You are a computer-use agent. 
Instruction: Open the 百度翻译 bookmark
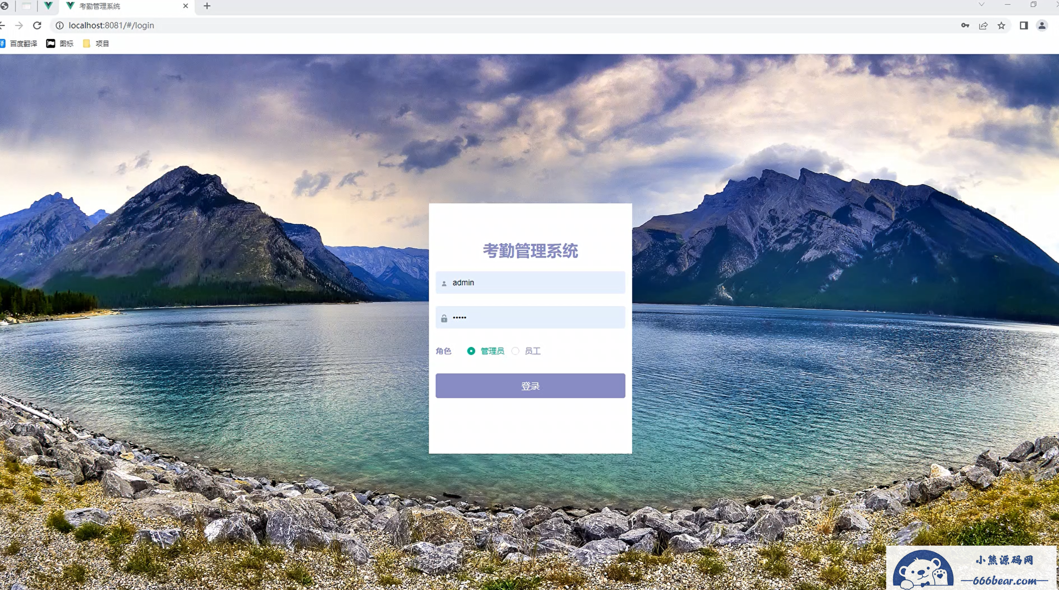click(19, 43)
